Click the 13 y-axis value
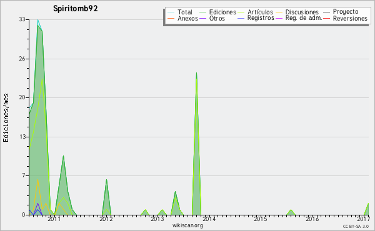The width and height of the screenshot is (375, 231). coord(22,137)
